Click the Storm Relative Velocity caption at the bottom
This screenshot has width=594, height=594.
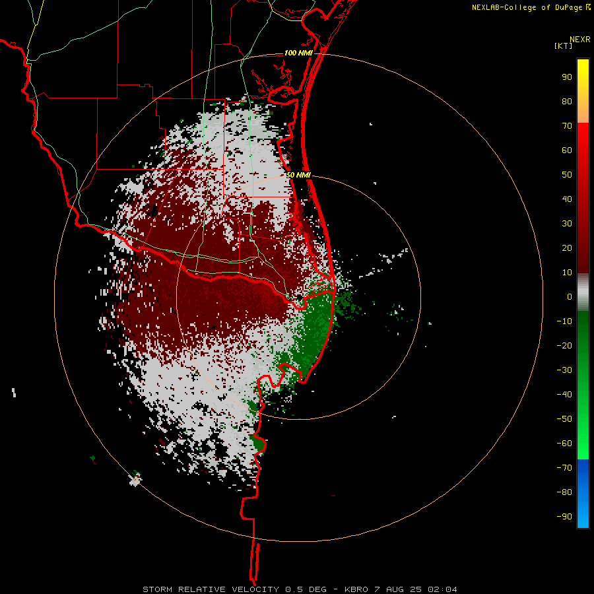coord(300,589)
